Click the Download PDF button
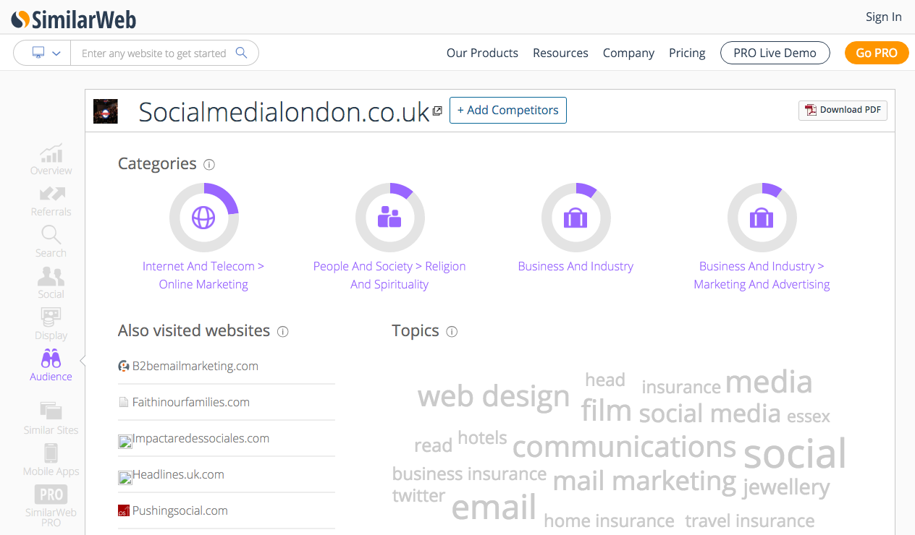This screenshot has width=915, height=535. (x=843, y=110)
